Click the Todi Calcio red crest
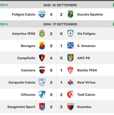This screenshot has height=115, width=114. coord(70,94)
